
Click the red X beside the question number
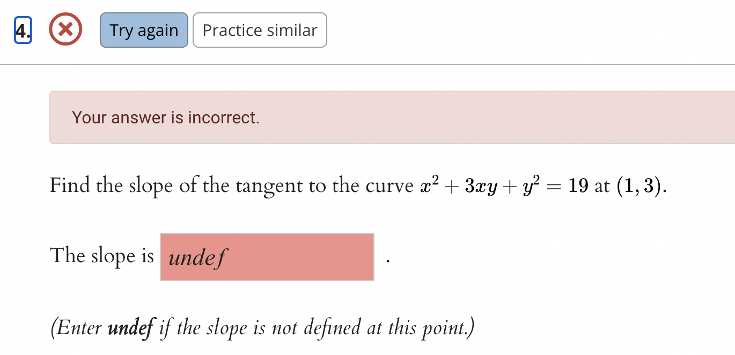(65, 30)
